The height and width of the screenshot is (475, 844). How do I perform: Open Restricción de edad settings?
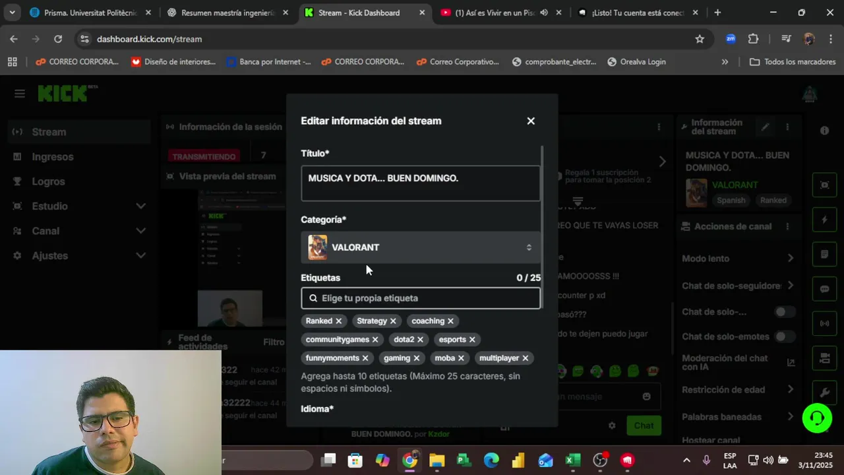pyautogui.click(x=738, y=390)
